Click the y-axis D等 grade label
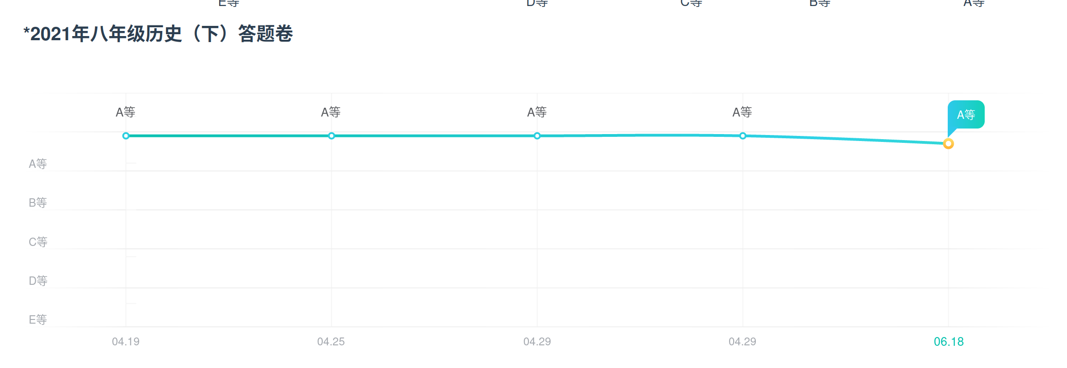Viewport: 1067px width, 368px height. coord(38,281)
